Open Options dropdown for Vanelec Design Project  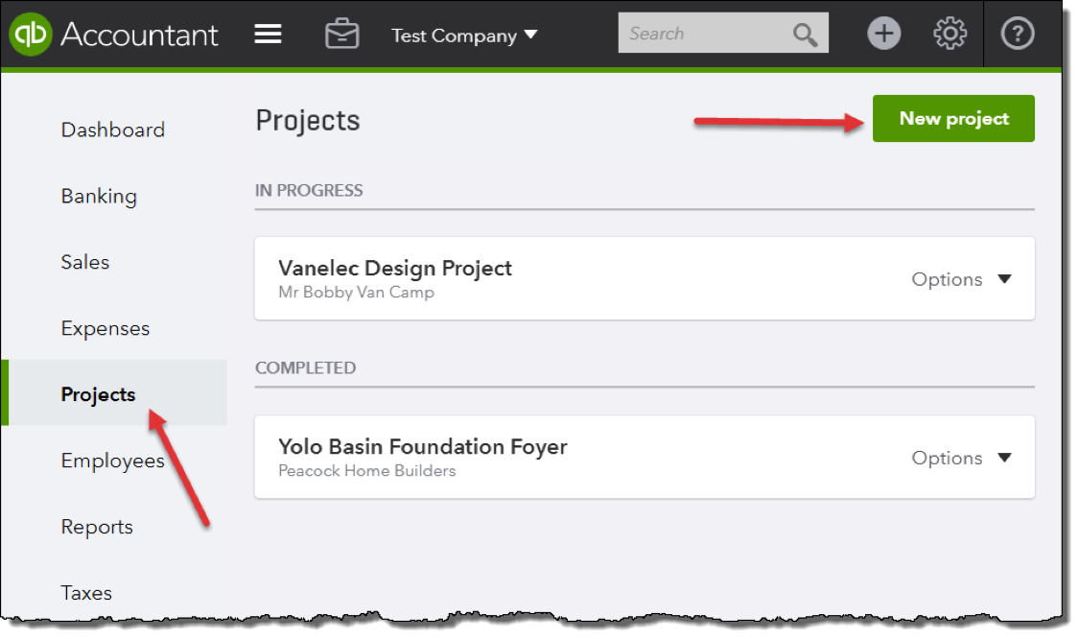[x=961, y=279]
